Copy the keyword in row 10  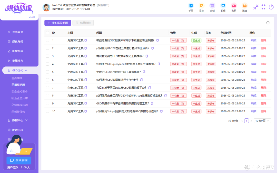[86, 111]
